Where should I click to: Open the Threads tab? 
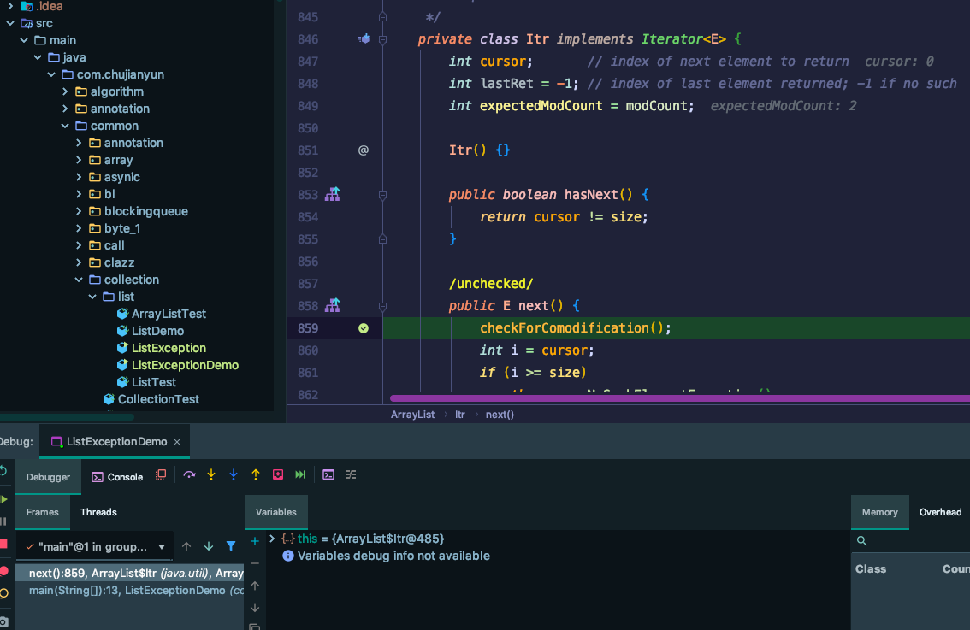click(x=98, y=512)
